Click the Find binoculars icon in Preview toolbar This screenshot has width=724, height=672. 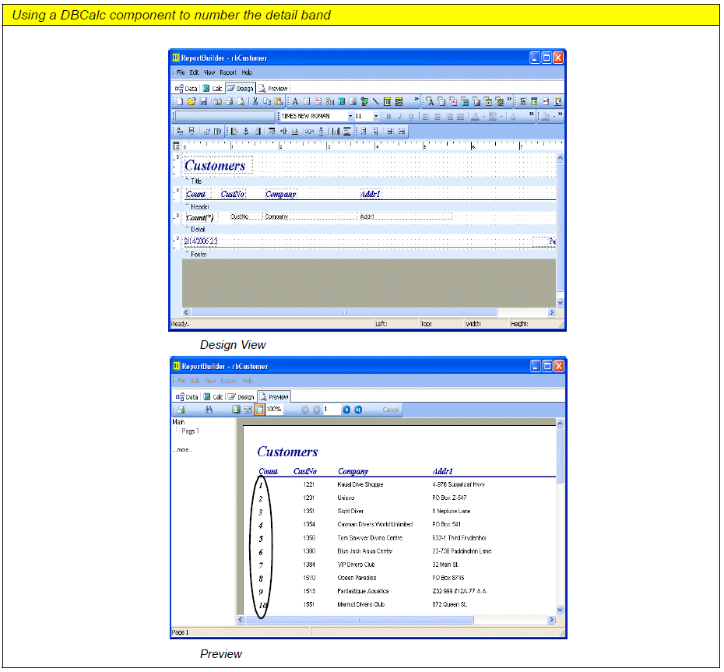[x=208, y=410]
